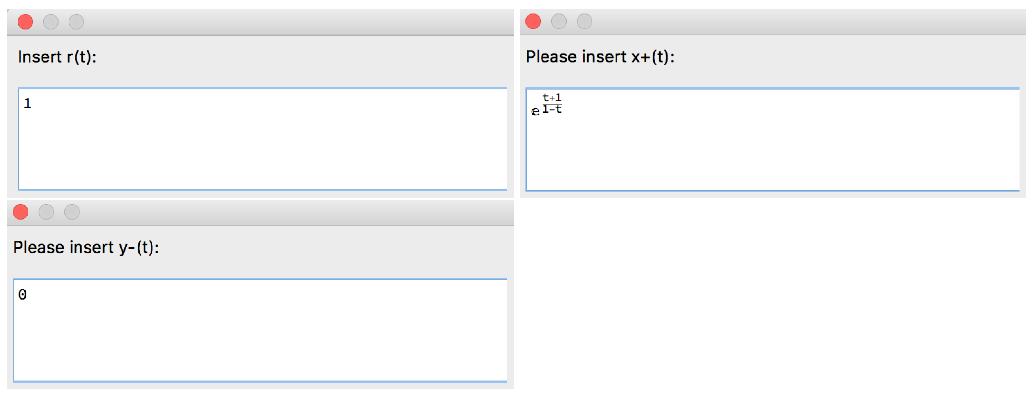The height and width of the screenshot is (395, 1036).
Task: Close the Please insert y-(t) window
Action: [20, 212]
